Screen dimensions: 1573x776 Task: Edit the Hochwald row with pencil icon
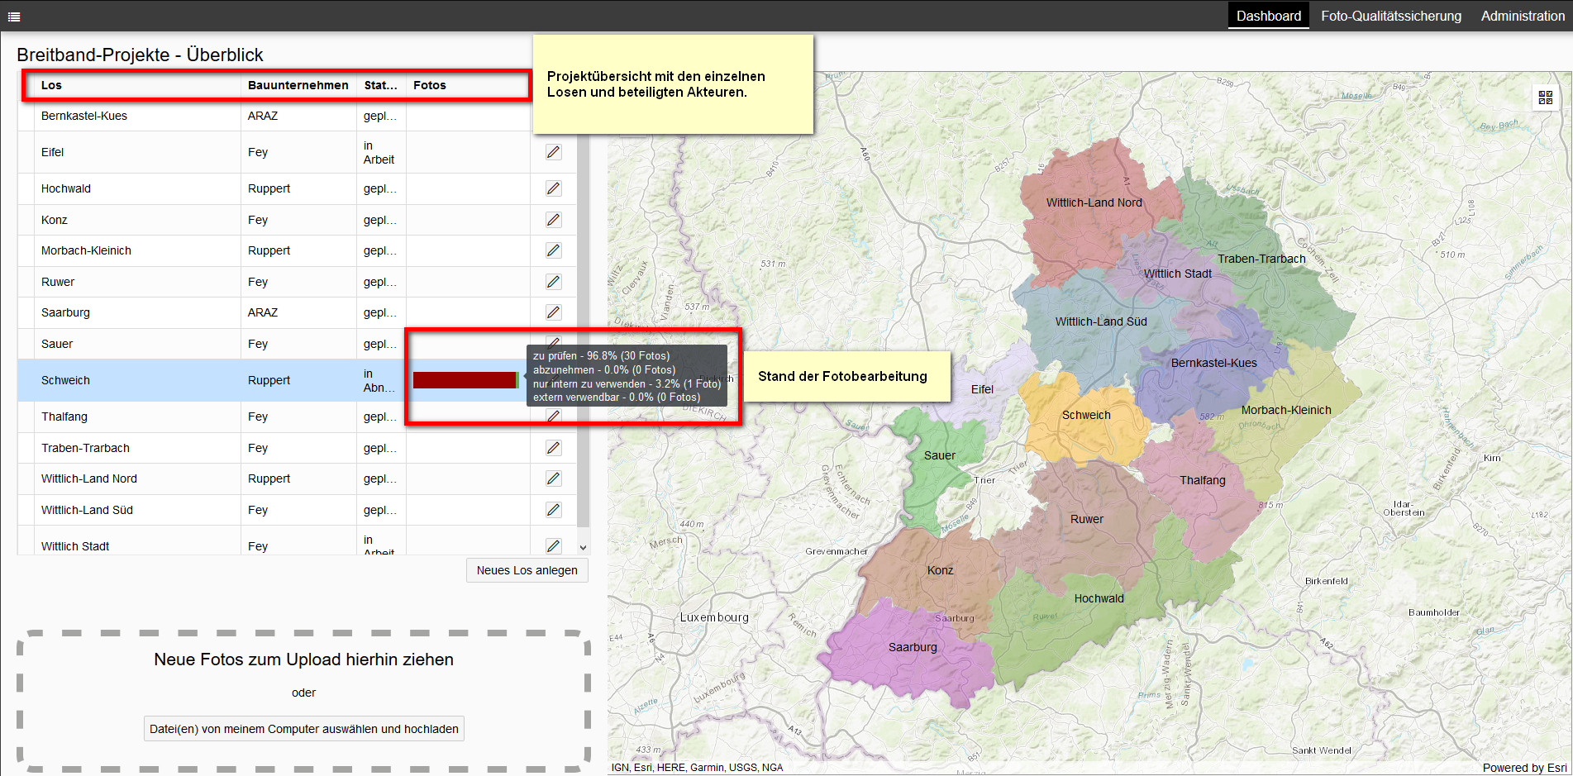(x=554, y=188)
